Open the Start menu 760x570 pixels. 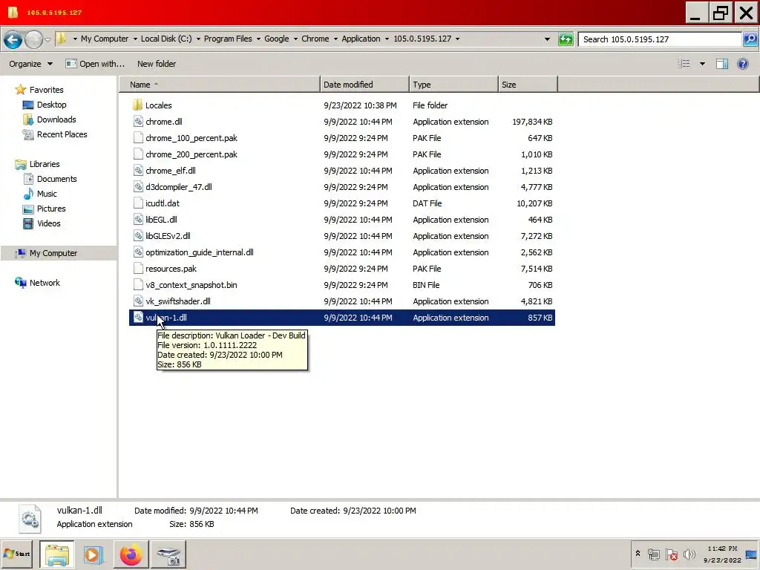pos(16,554)
